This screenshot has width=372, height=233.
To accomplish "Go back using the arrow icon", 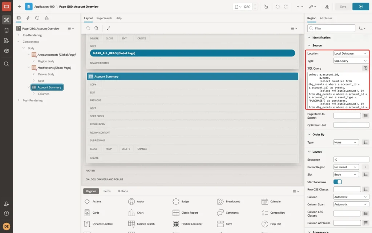I will coord(20,7).
